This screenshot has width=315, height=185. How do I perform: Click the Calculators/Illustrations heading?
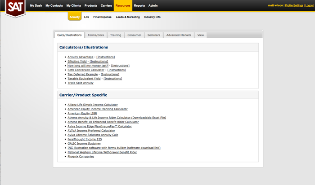(84, 47)
